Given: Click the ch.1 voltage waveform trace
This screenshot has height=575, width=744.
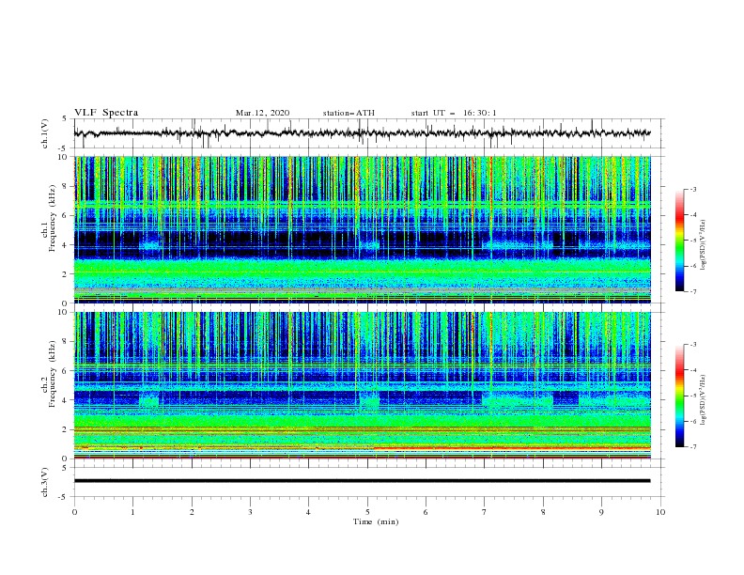Looking at the screenshot, I should 362,132.
